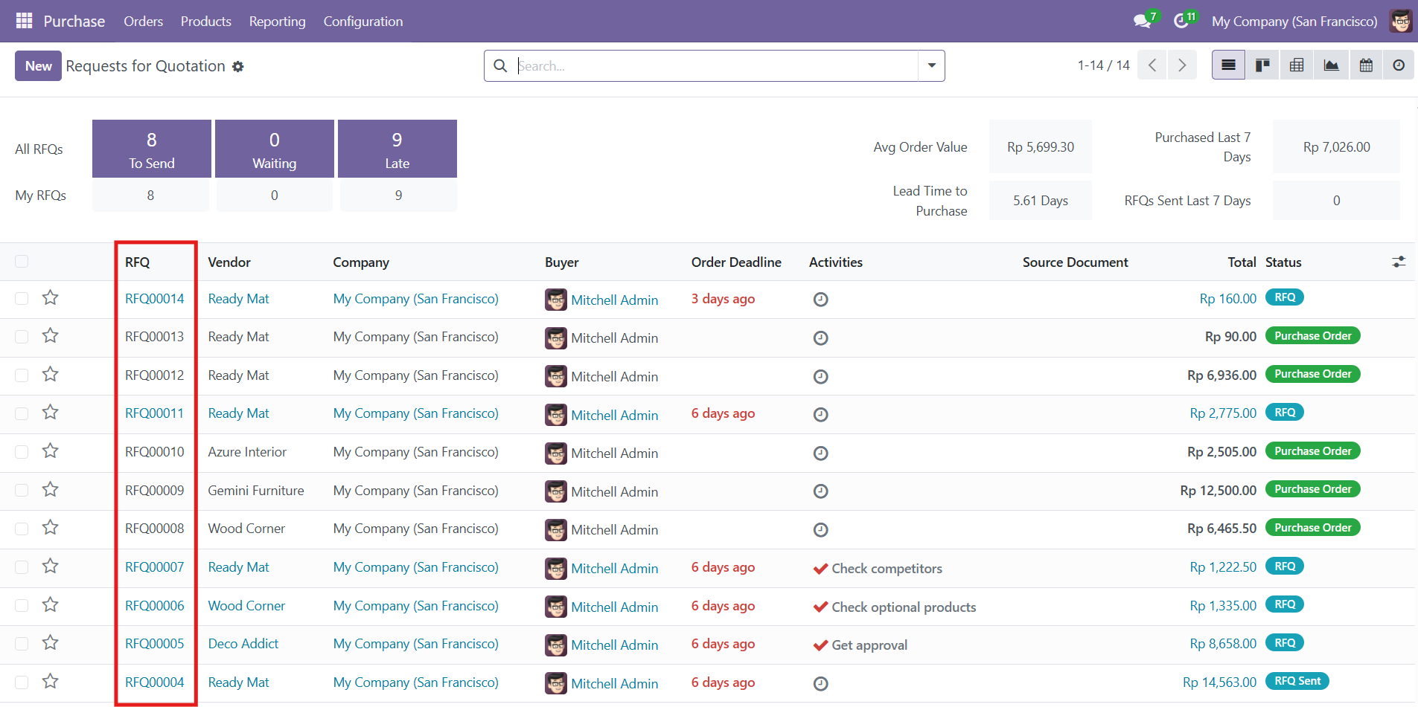
Task: Open the RFQ00011 record link
Action: (154, 413)
